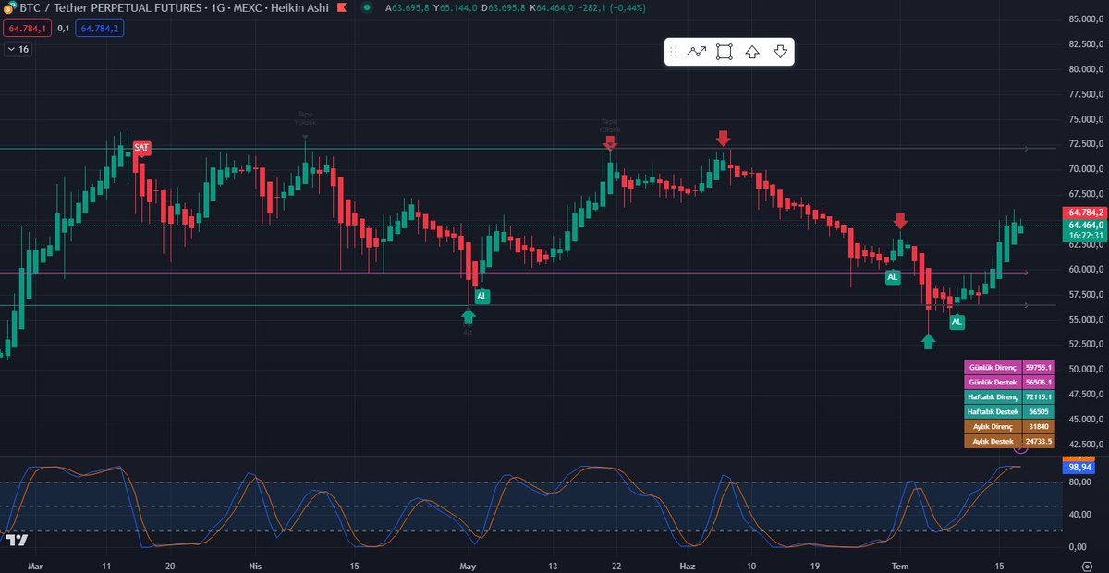Select the trend line drawing tool
Screen dimensions: 1109x573
[697, 52]
